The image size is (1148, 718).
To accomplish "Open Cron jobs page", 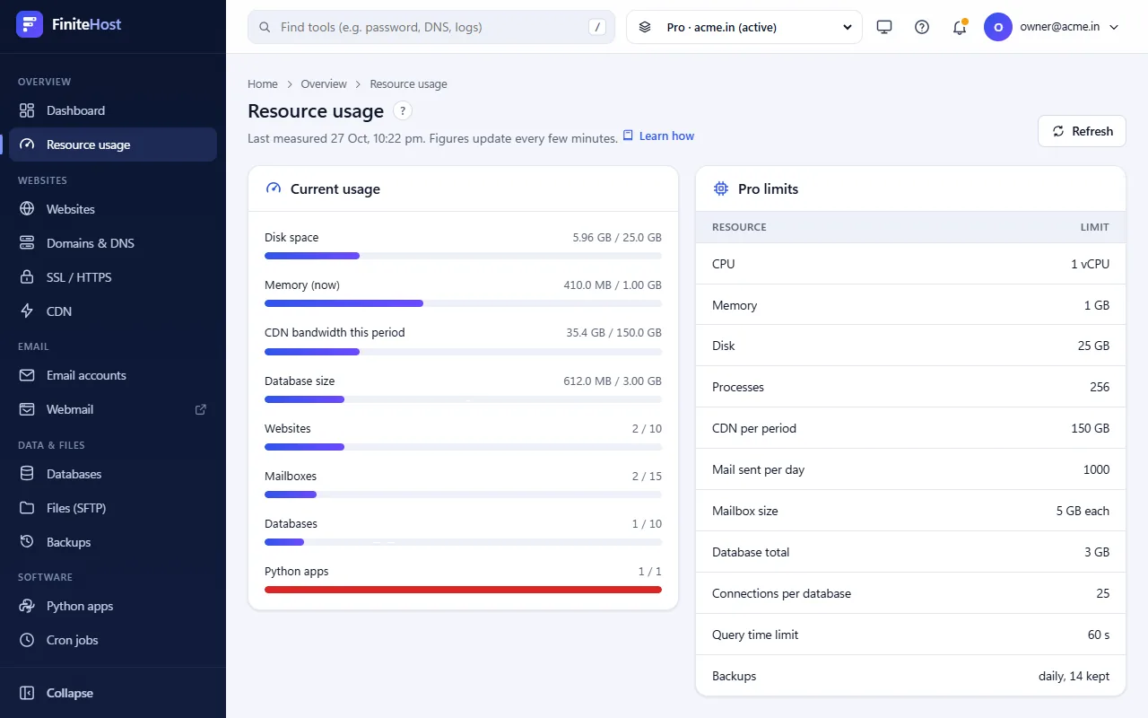I will pos(113,640).
